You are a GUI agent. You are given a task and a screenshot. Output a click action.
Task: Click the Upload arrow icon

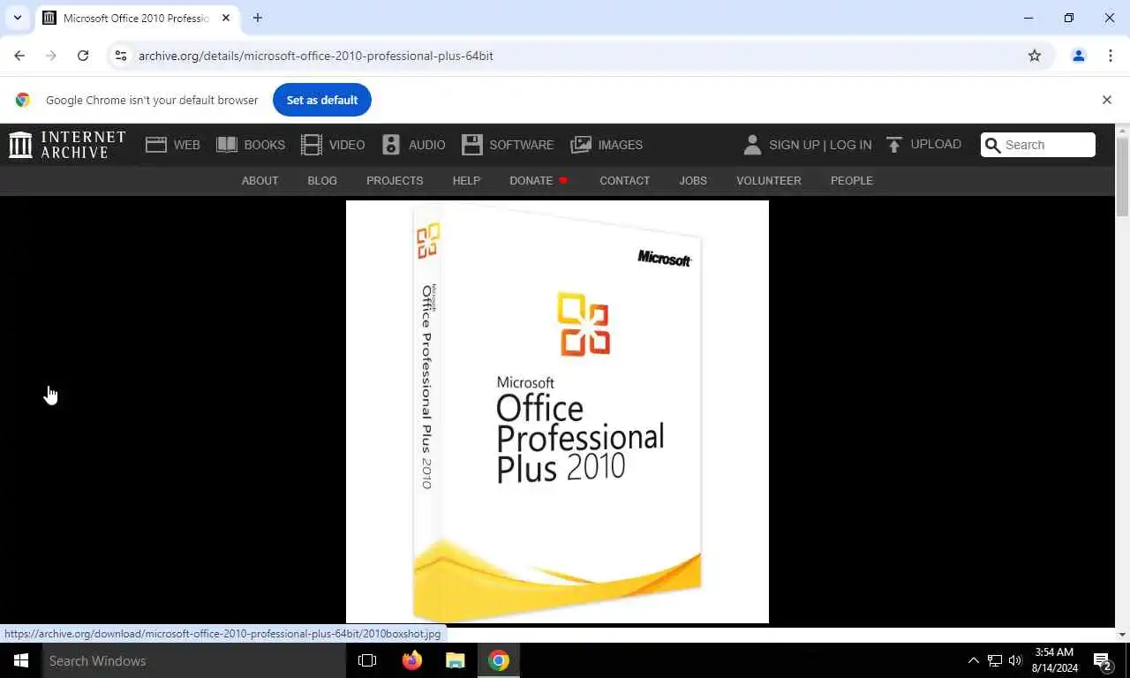[x=894, y=145]
